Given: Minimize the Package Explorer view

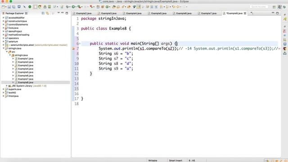Looking at the screenshot, I should (63, 13).
